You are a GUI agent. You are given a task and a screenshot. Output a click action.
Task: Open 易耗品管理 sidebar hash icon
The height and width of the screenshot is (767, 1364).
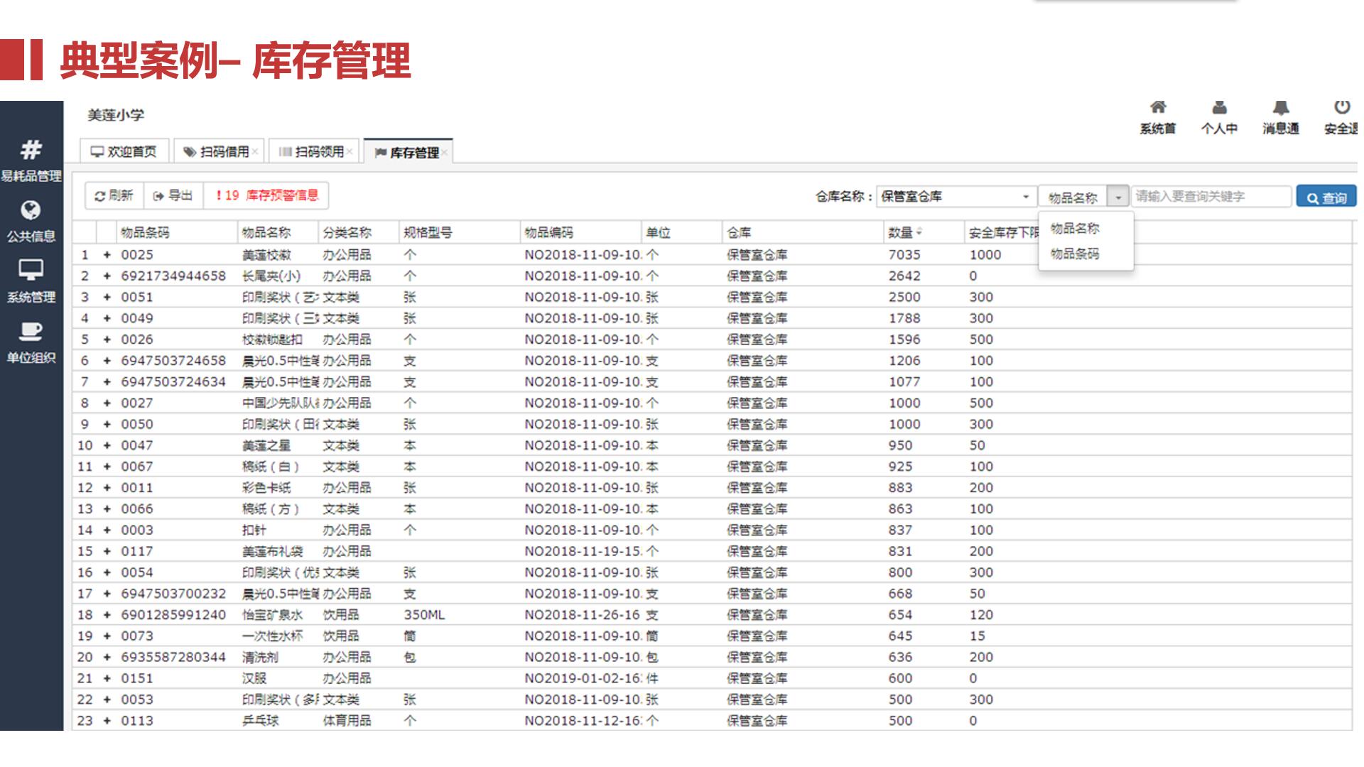click(31, 150)
